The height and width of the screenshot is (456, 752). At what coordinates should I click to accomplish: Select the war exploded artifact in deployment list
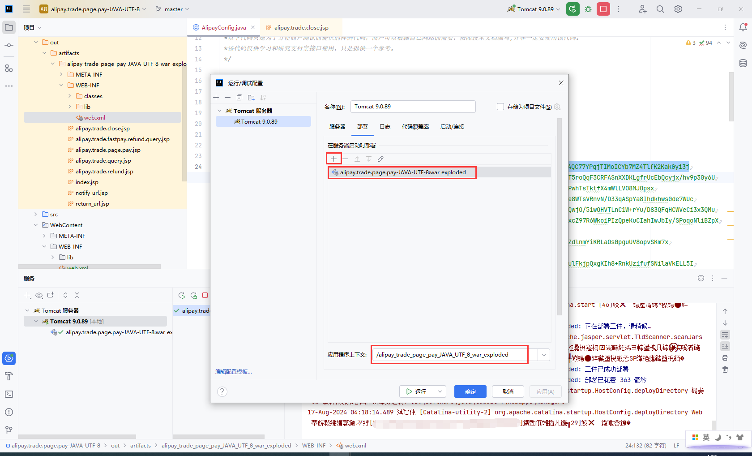439,172
